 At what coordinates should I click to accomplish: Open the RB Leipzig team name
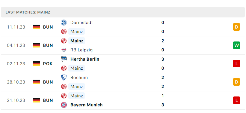[82, 50]
